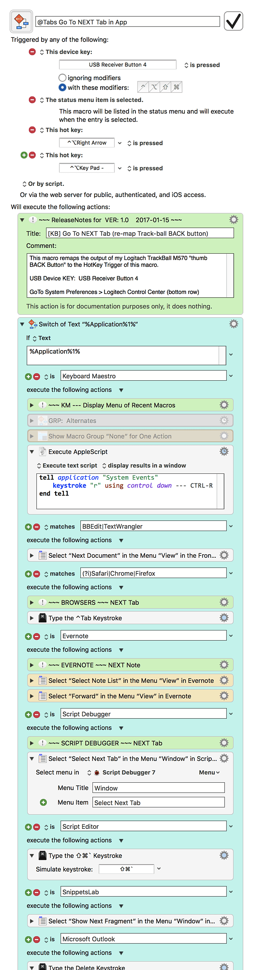Add a new trigger after the Key Pad hot key
Screen dimensions: 253x970
(24, 155)
